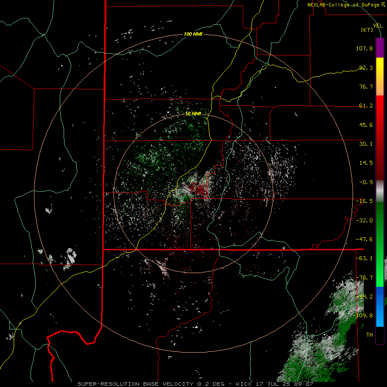Select the -0.9 scale value
The width and height of the screenshot is (387, 387).
click(366, 182)
